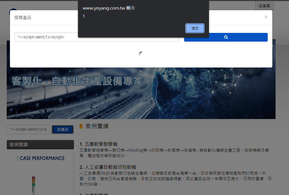The height and width of the screenshot is (195, 289).
Task: Click the orange icon beside 案例實績 title
Action: (x=81, y=126)
